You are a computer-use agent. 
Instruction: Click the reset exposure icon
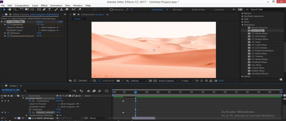(216, 81)
